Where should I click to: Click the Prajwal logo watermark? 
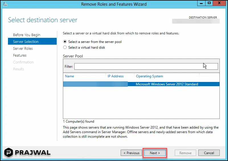[x=27, y=152]
